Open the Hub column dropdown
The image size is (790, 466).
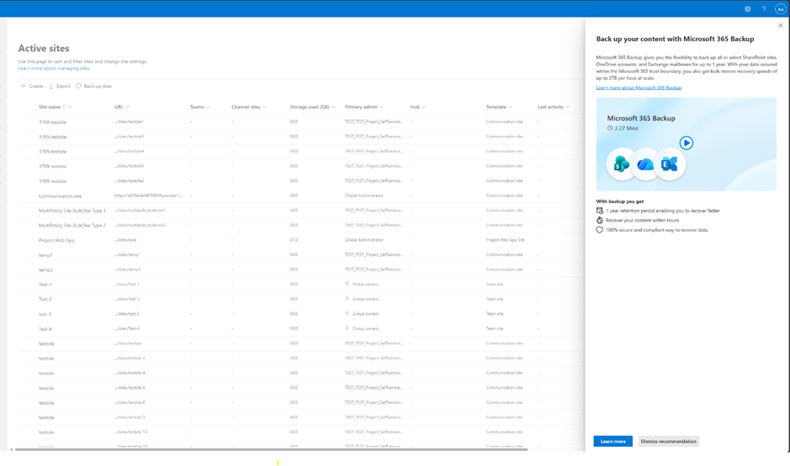(x=424, y=107)
